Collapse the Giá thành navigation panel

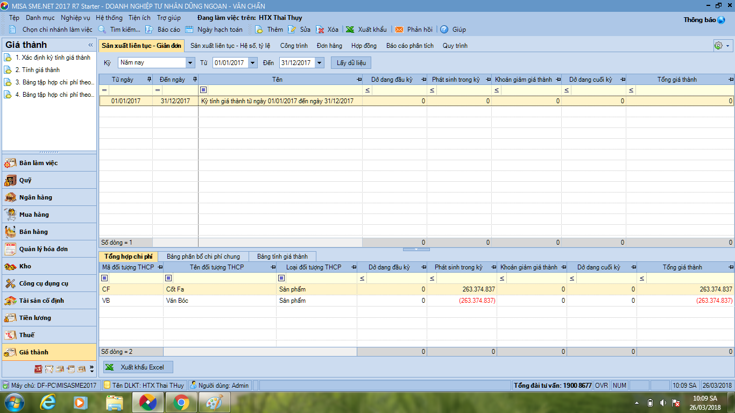[90, 45]
